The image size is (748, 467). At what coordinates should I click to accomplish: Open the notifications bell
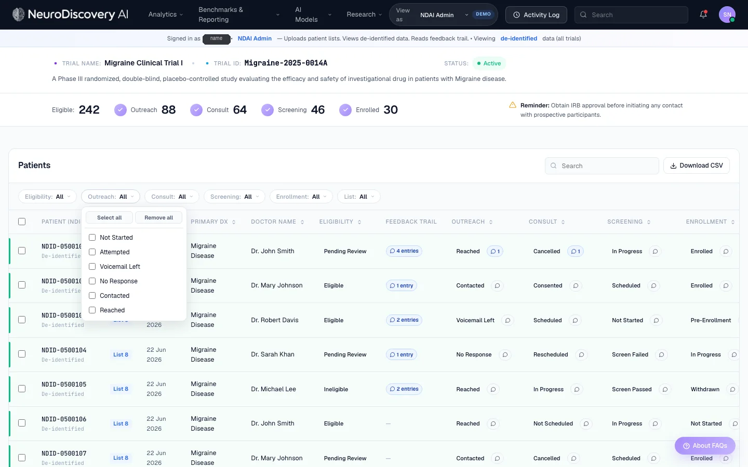click(703, 15)
